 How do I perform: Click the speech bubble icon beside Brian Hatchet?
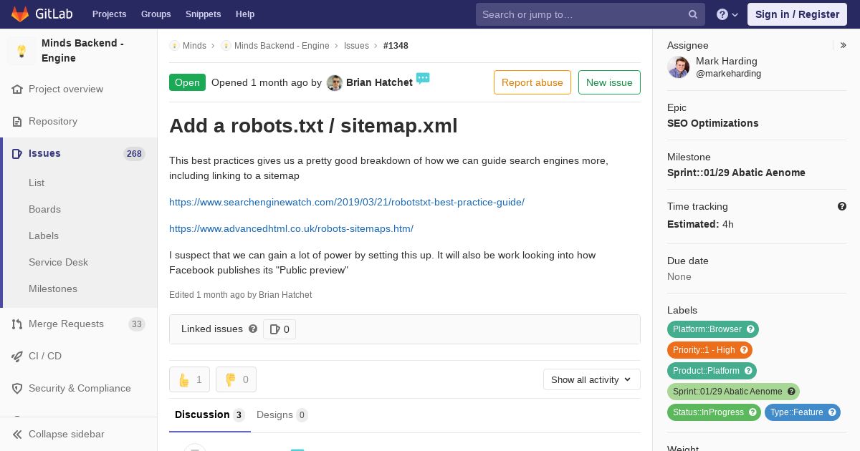tap(423, 78)
